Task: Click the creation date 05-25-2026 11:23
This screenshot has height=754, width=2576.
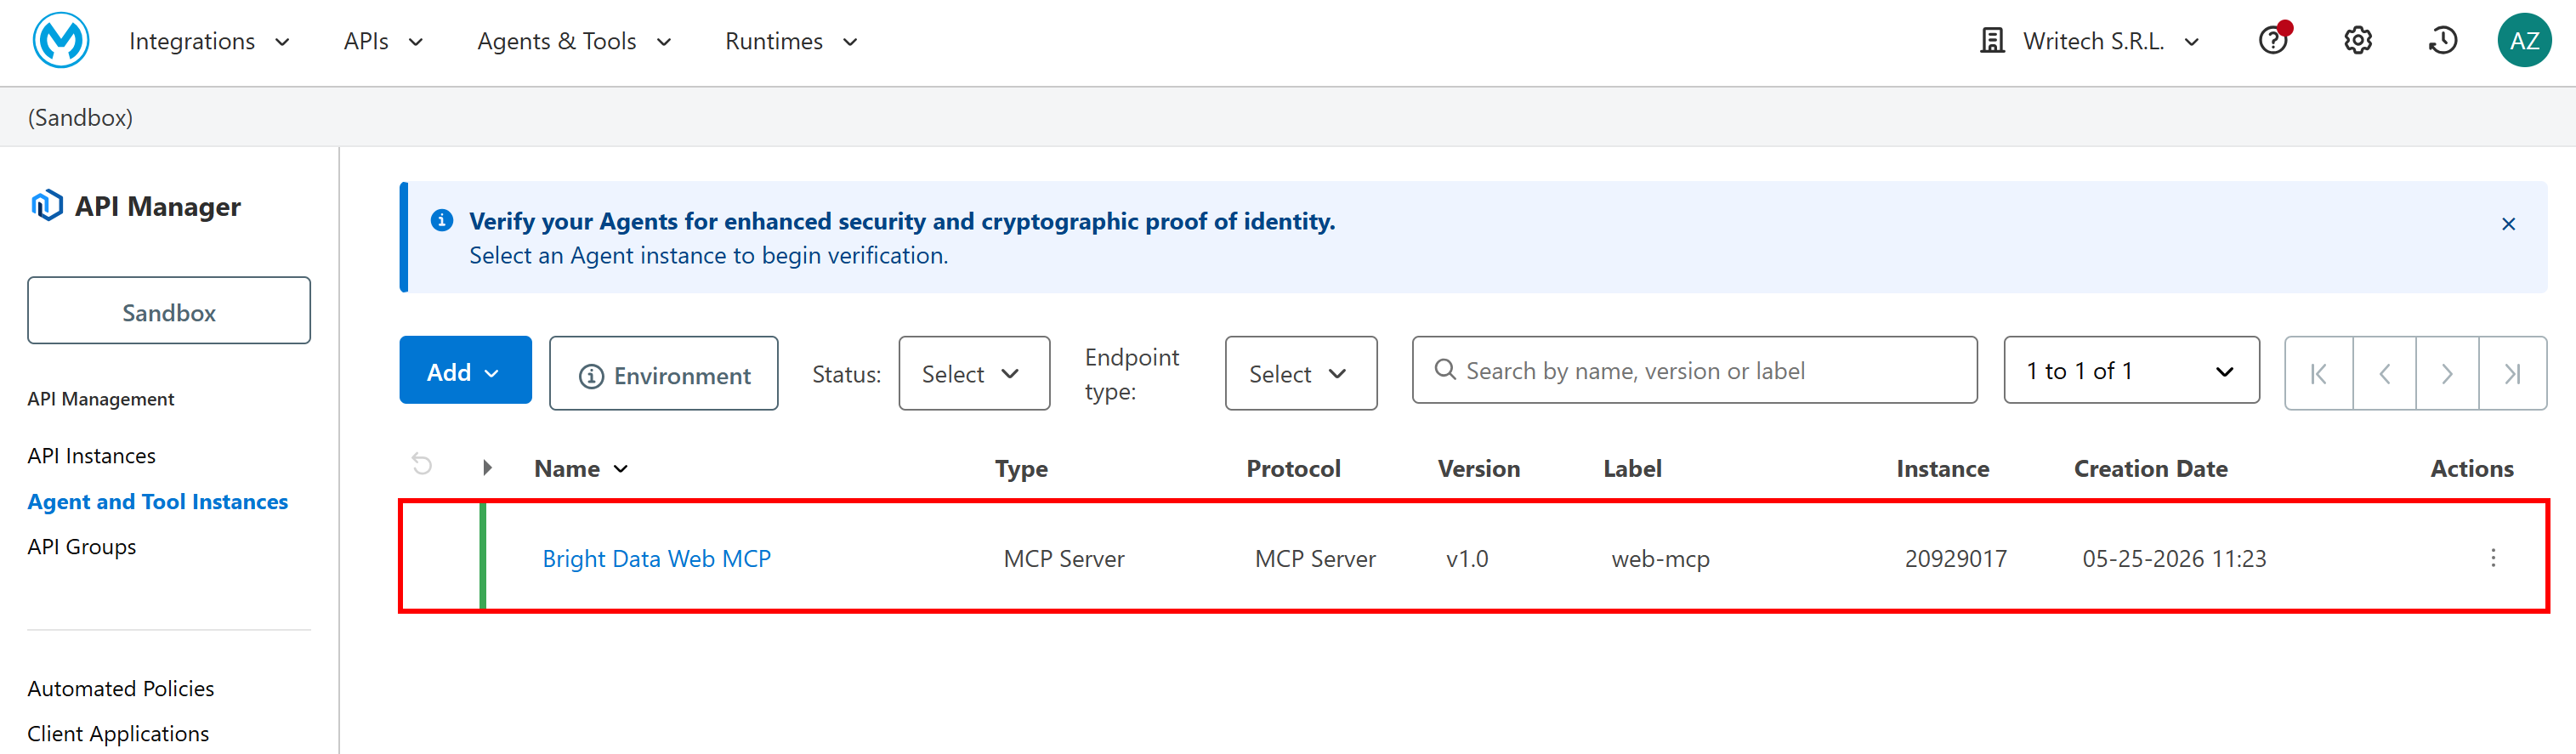Action: point(2174,559)
